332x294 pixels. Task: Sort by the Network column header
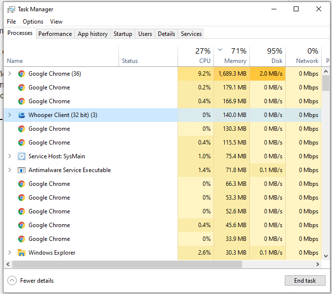[303, 57]
